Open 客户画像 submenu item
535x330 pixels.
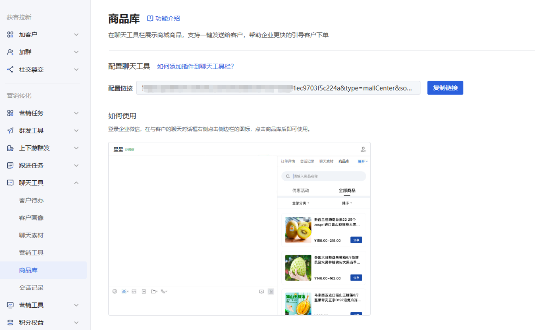31,218
